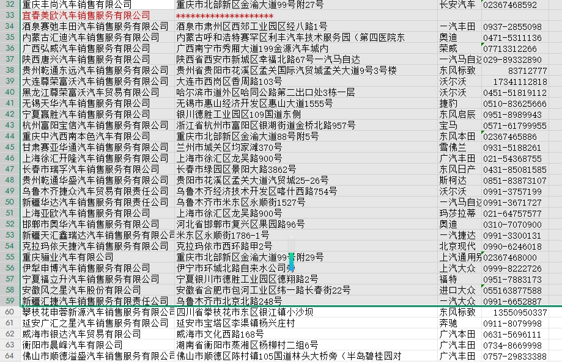Select cell 新疆华达汽车销售服务有限责任公司
Screen dimensions: 562x362
click(97, 203)
